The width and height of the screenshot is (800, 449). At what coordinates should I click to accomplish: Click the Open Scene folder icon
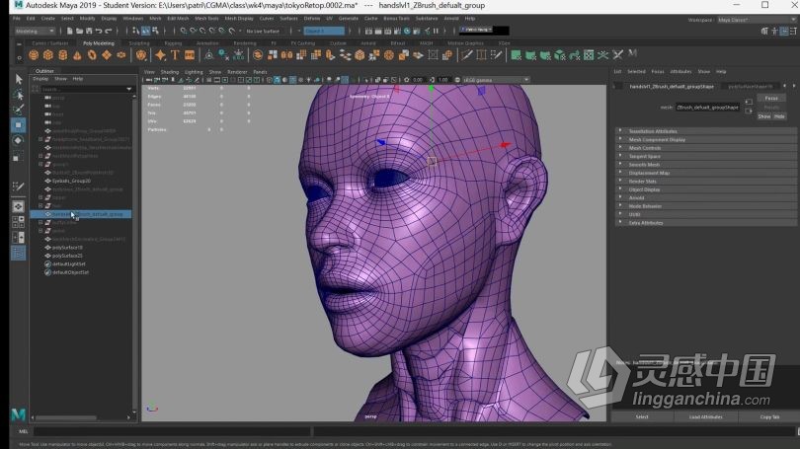click(x=80, y=32)
